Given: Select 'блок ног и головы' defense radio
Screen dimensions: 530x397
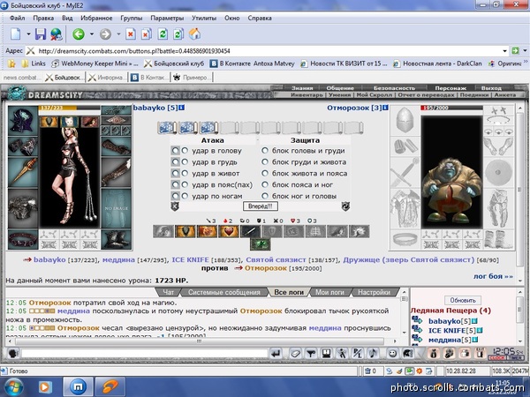Looking at the screenshot, I should pyautogui.click(x=265, y=196).
